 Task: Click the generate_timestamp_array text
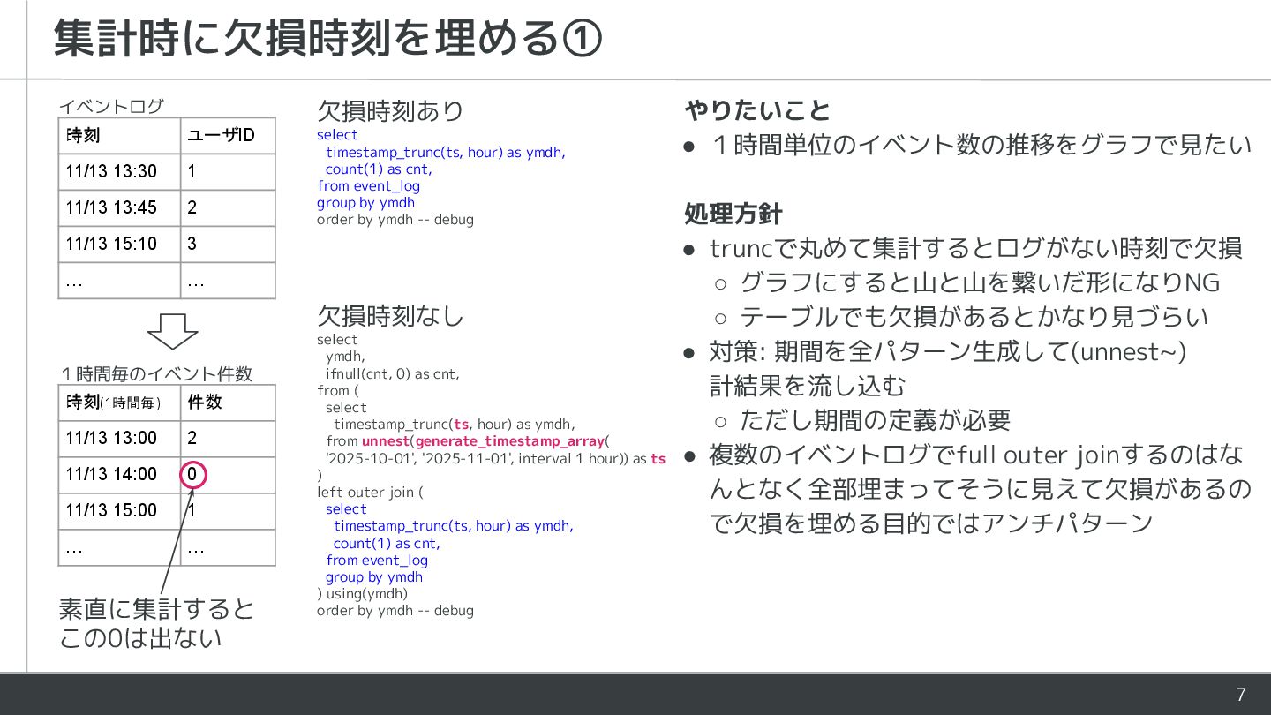510,441
